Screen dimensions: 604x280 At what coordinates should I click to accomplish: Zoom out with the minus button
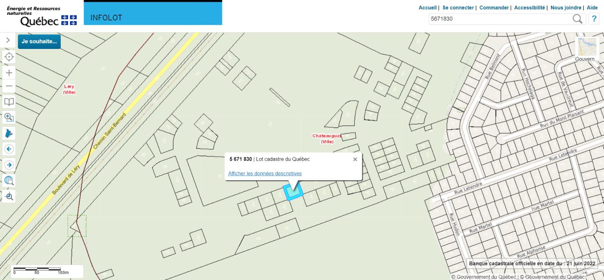(9, 86)
